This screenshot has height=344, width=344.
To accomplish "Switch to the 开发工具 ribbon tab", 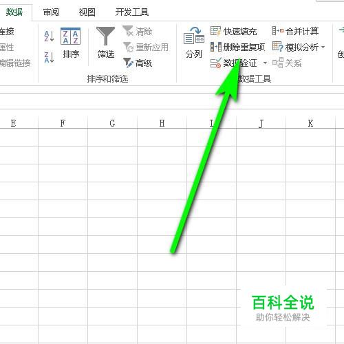I will [132, 12].
